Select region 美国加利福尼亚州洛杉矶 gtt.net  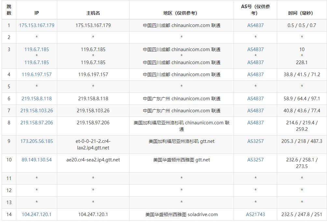[182, 141]
